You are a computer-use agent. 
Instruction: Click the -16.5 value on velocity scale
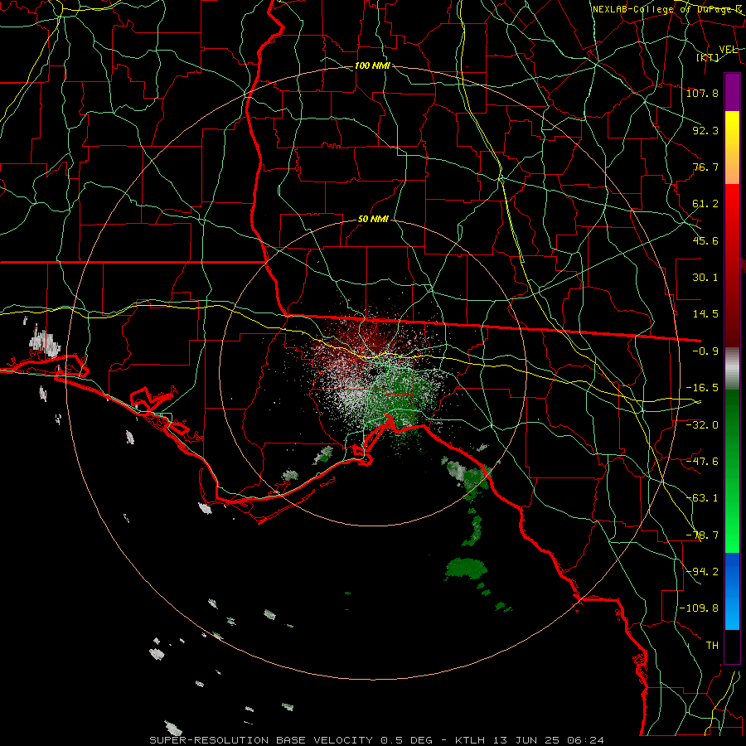point(702,388)
